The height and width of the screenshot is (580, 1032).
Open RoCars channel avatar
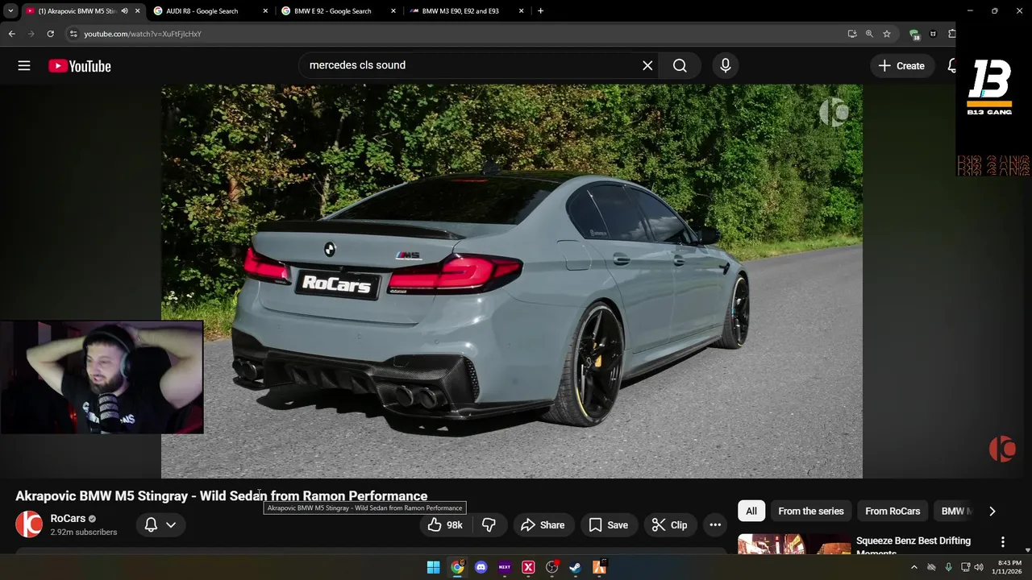pyautogui.click(x=29, y=524)
